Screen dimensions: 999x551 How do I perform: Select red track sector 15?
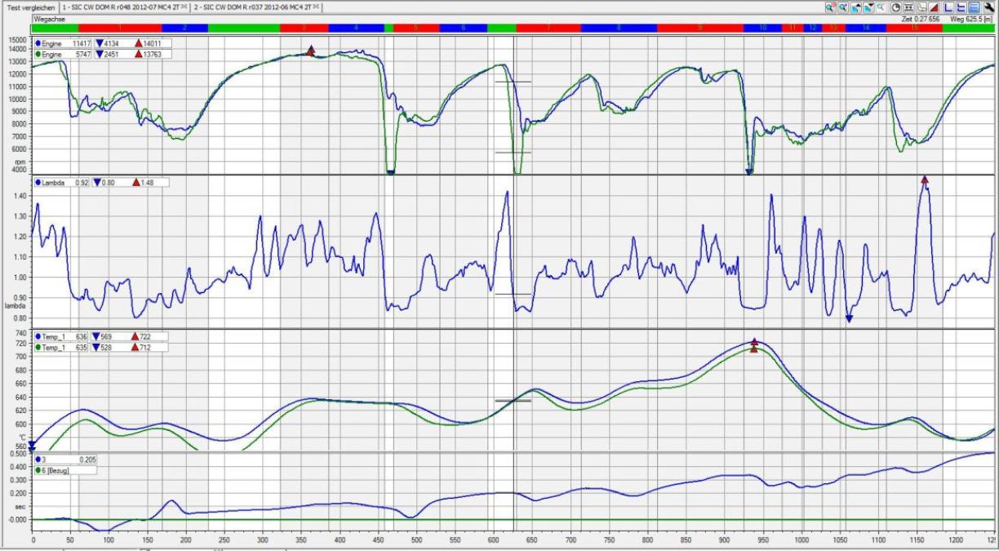(x=914, y=28)
